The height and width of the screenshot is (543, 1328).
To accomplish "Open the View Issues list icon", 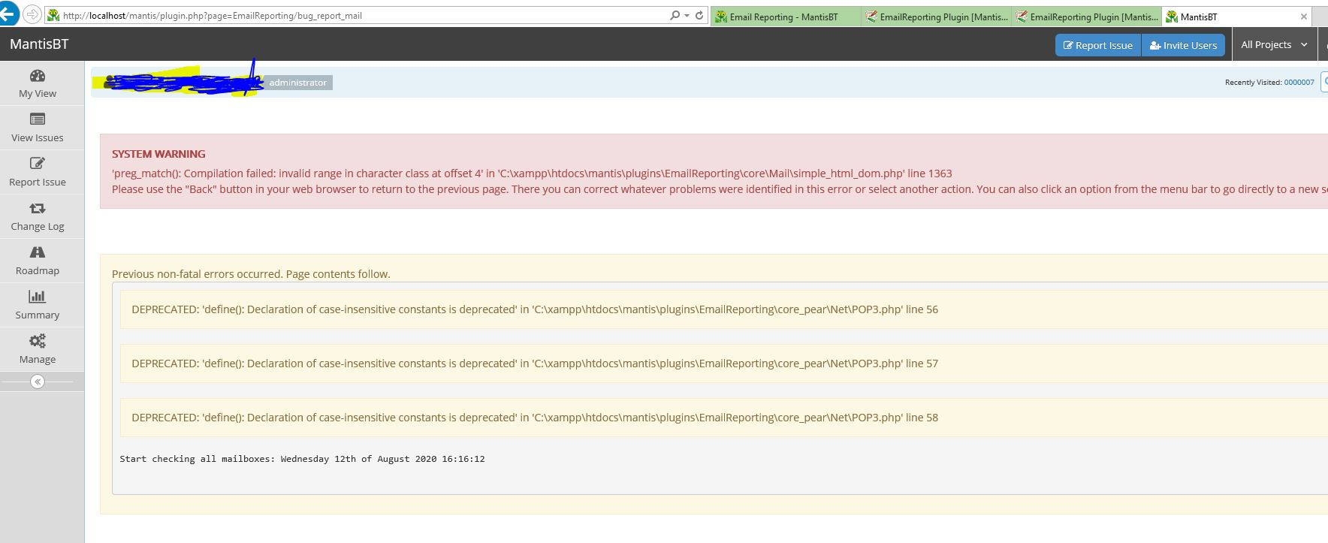I will click(x=38, y=119).
